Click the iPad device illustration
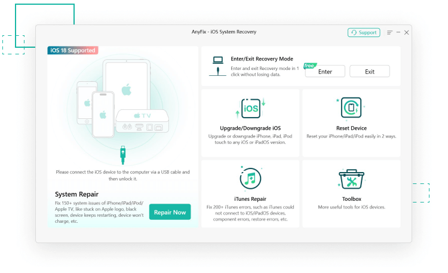This screenshot has height=273, width=448. (x=127, y=84)
